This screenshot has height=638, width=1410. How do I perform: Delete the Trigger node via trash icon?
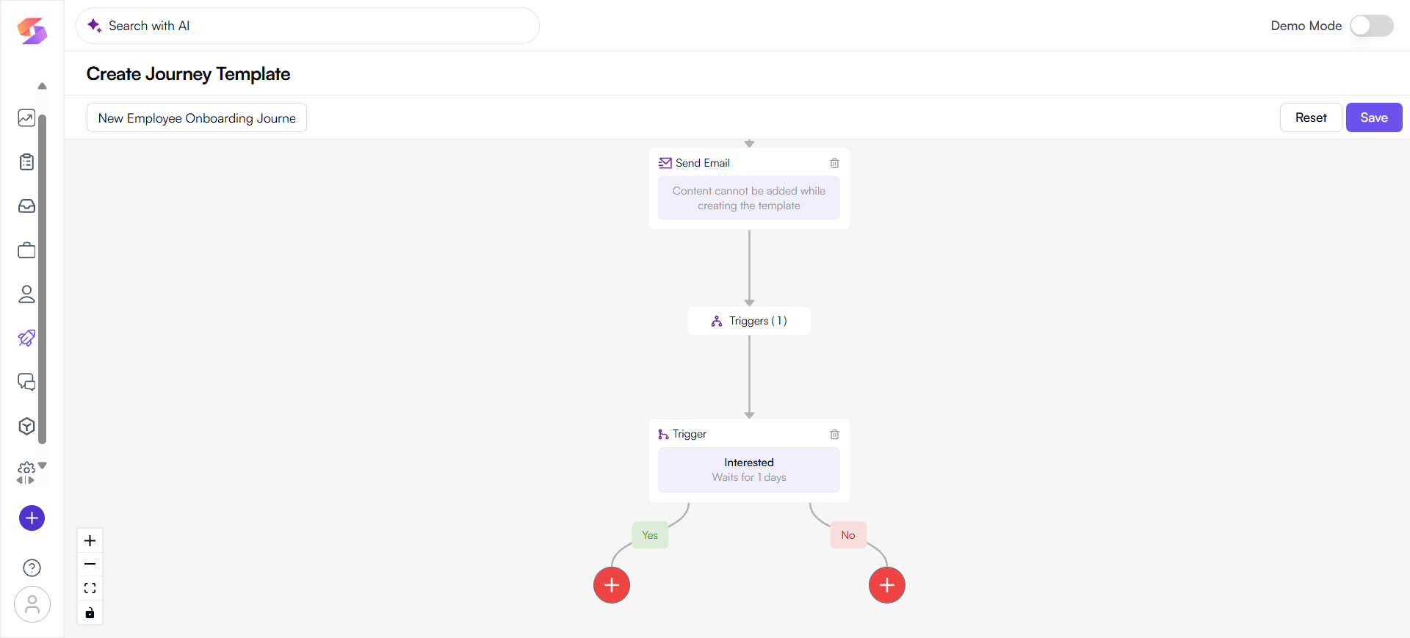coord(834,434)
